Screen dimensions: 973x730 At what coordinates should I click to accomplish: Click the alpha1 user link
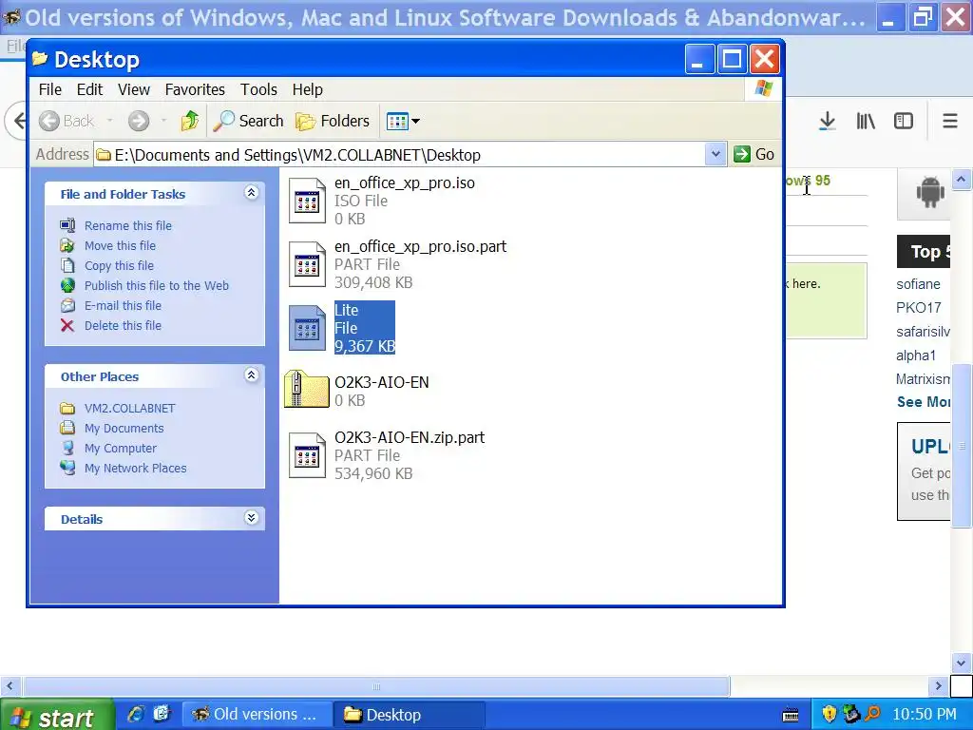click(915, 355)
